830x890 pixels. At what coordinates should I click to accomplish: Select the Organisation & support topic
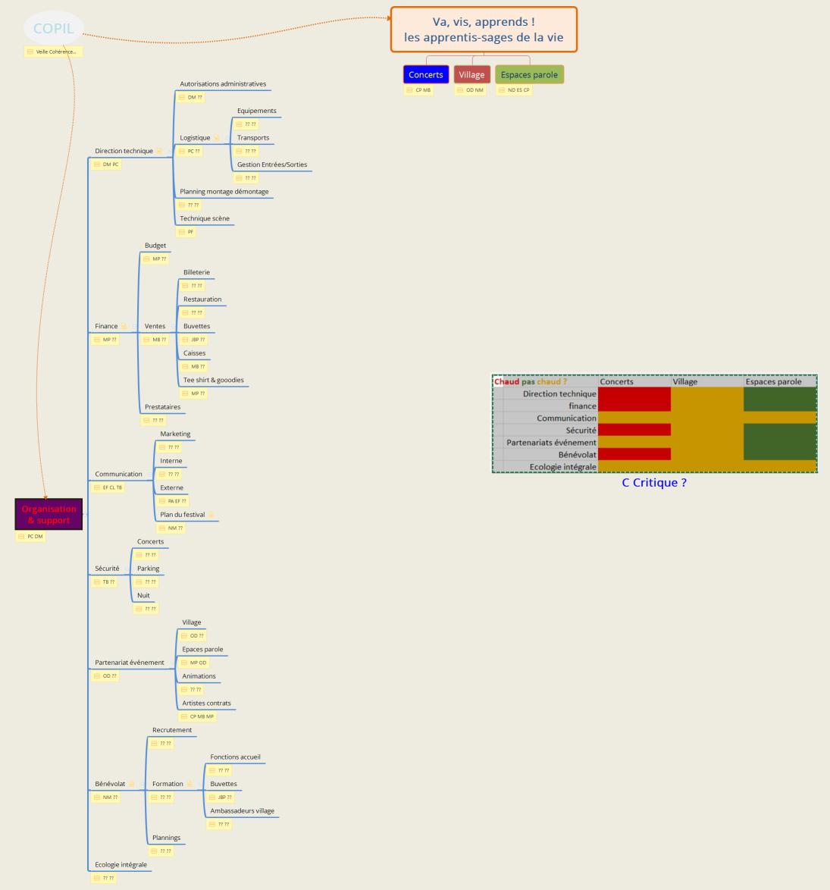pos(49,515)
